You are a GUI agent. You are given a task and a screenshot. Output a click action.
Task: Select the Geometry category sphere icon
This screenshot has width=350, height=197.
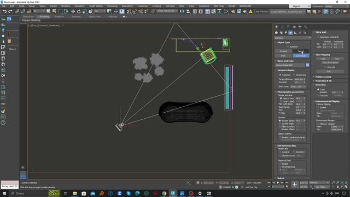coord(276,33)
